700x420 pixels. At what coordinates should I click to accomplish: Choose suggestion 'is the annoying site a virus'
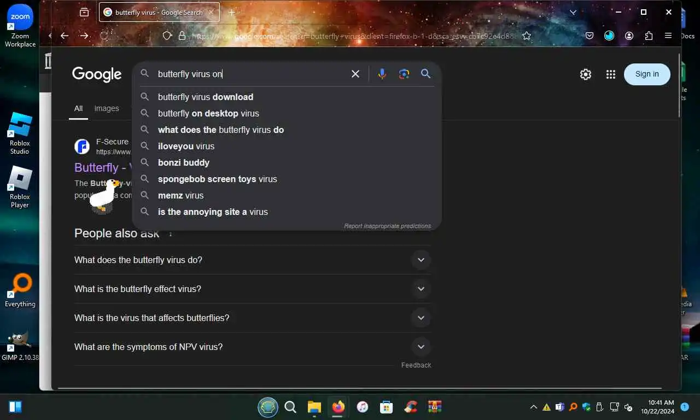click(x=287, y=212)
